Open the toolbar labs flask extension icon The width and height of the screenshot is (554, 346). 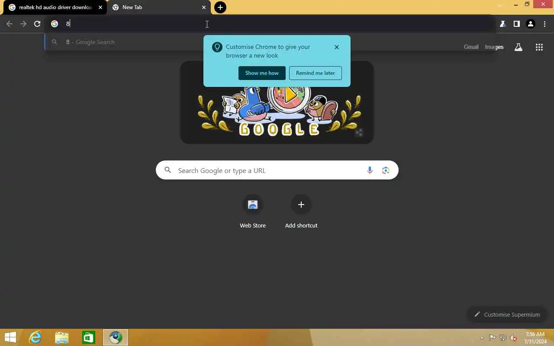pyautogui.click(x=502, y=24)
